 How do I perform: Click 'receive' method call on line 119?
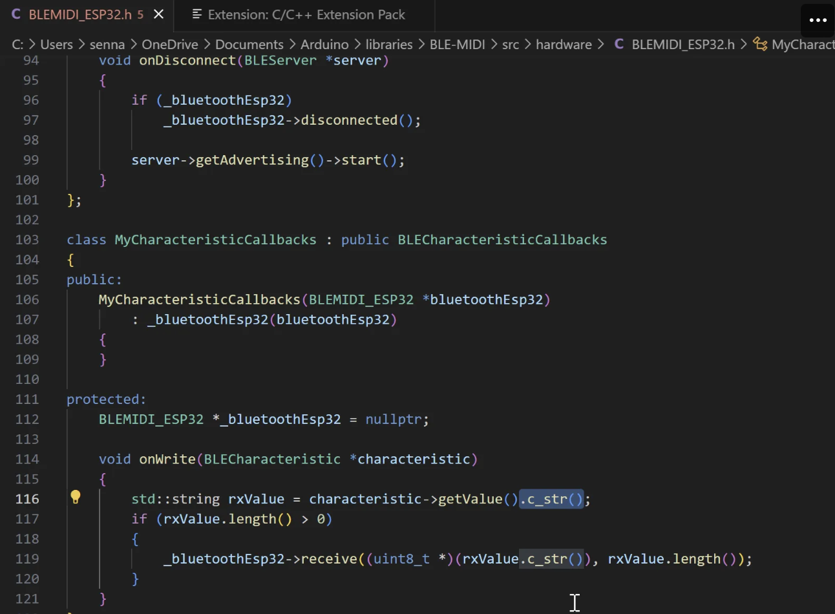[x=329, y=559]
